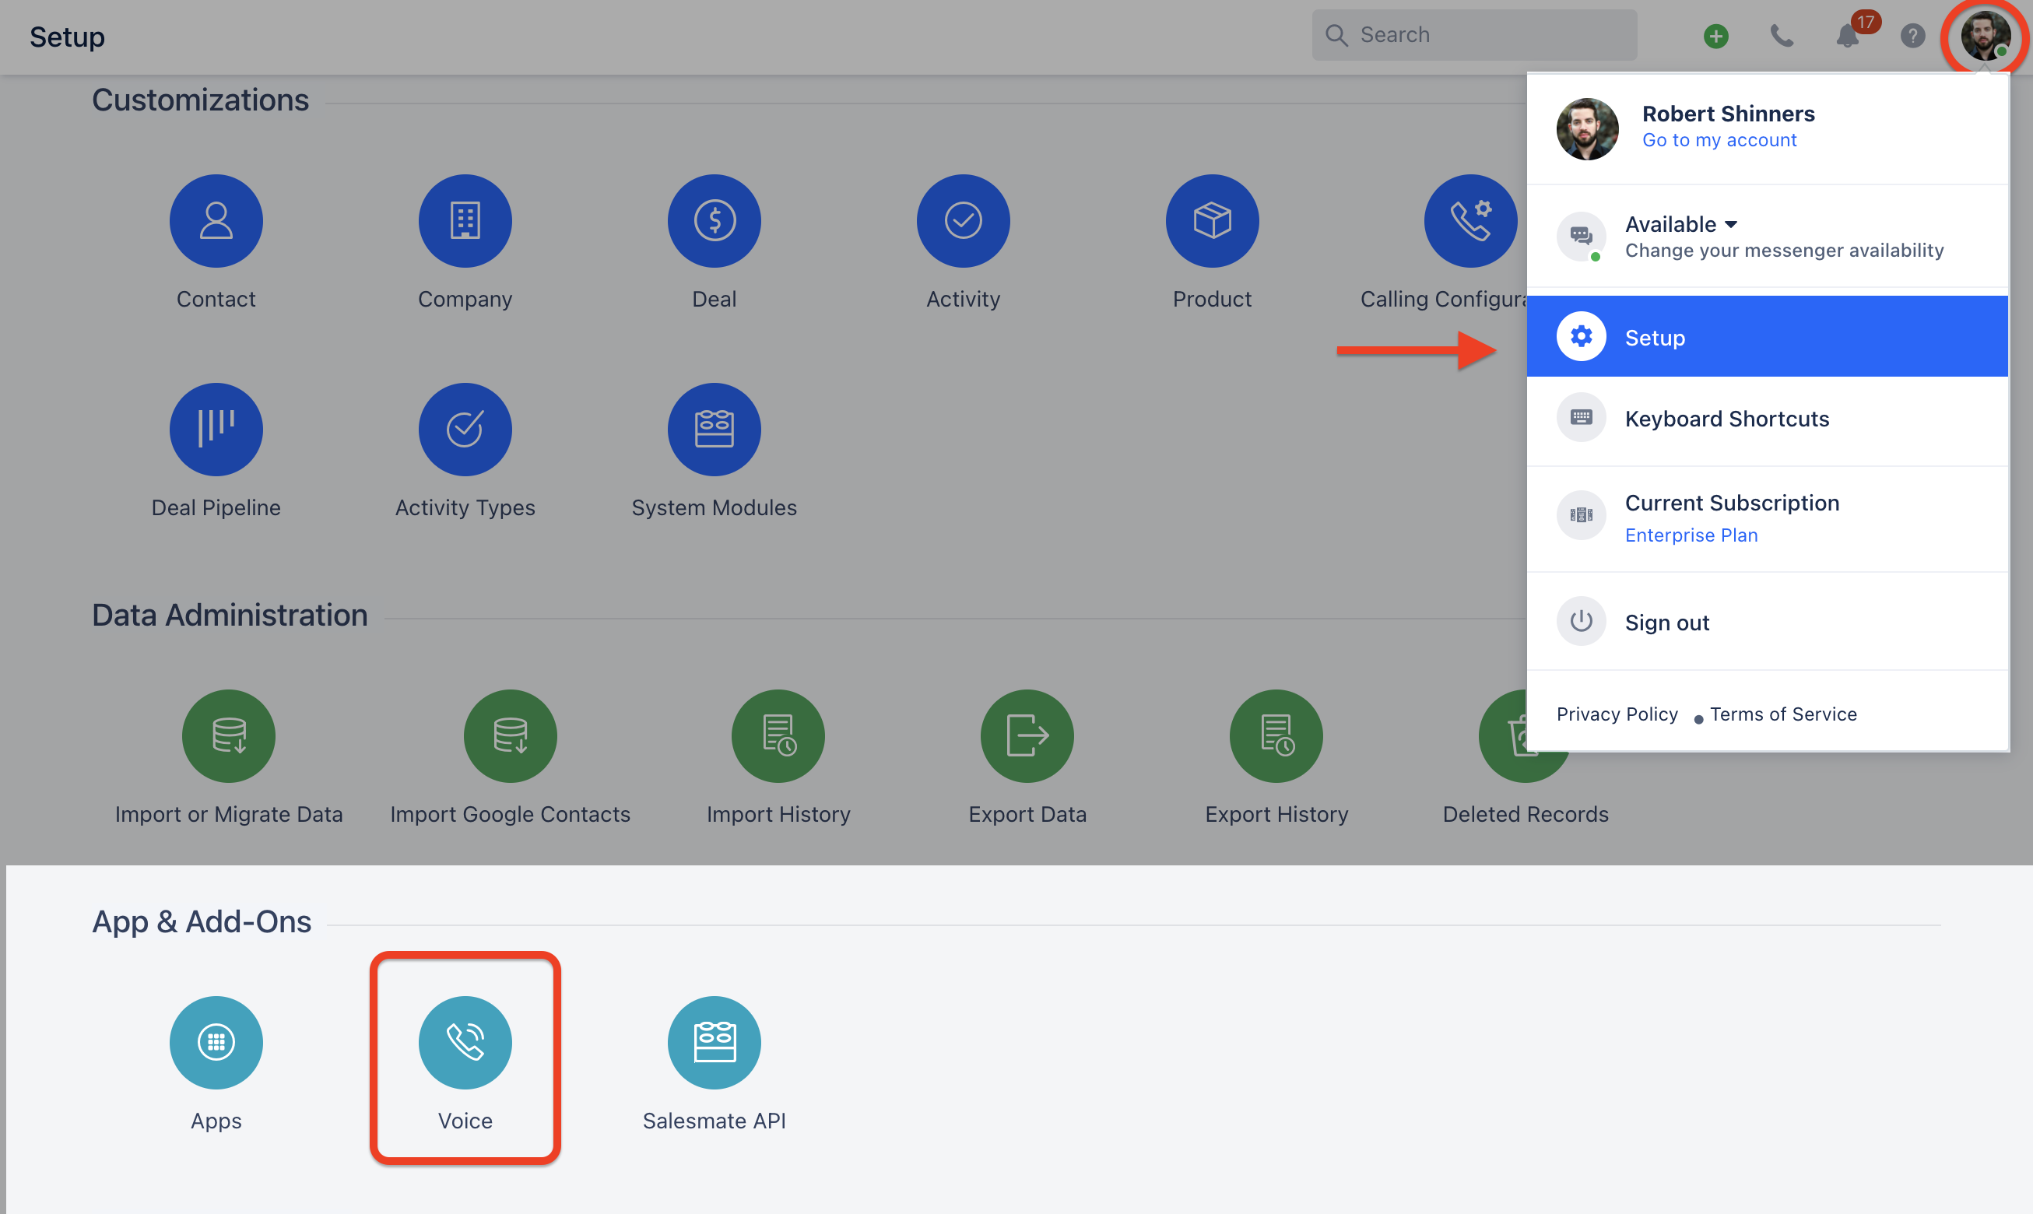Open the Export History icon
The image size is (2033, 1214).
(1276, 736)
